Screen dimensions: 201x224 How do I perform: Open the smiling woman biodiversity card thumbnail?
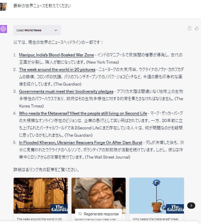(x=98, y=195)
